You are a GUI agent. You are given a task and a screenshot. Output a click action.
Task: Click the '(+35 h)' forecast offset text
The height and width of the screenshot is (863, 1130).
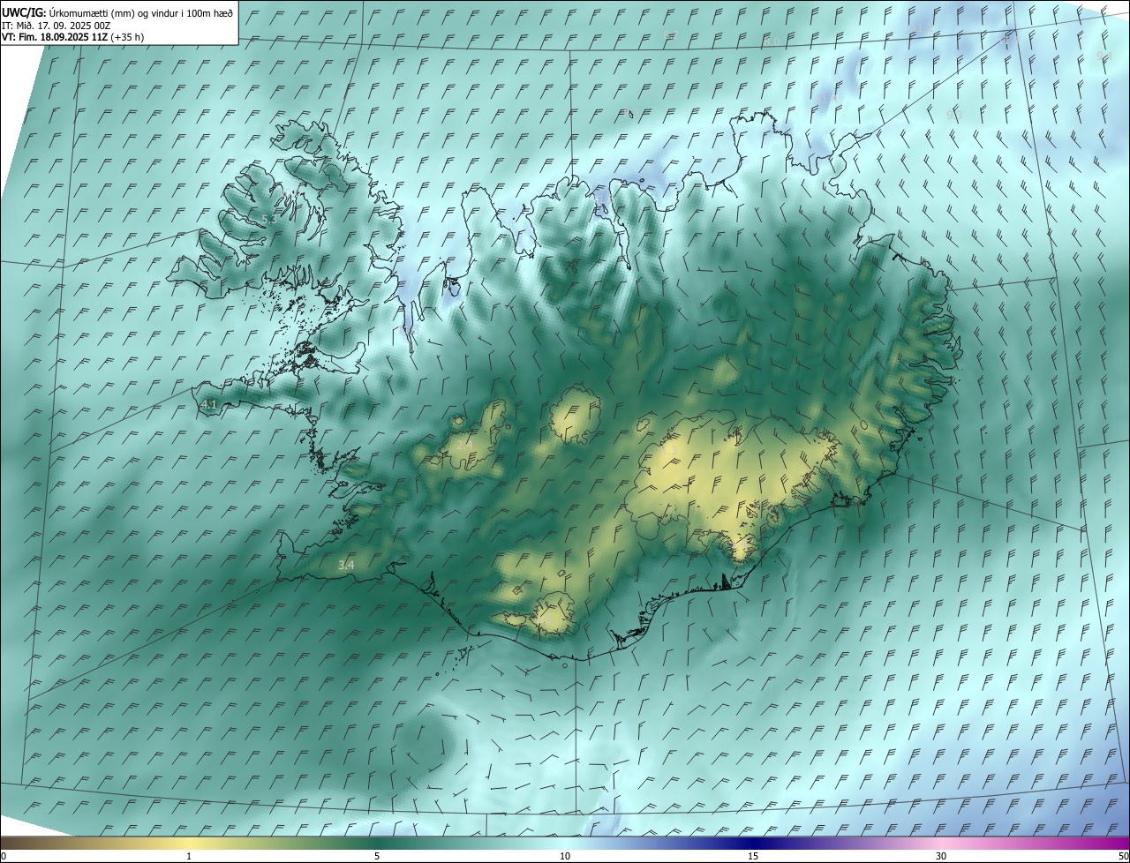coord(128,37)
